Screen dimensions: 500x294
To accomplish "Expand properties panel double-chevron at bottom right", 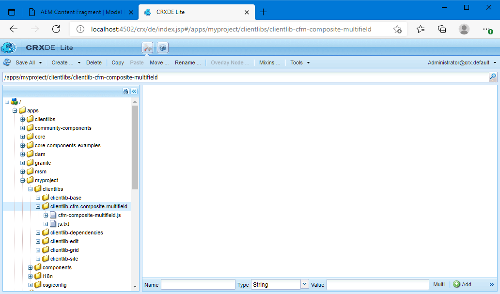I will coord(491,284).
